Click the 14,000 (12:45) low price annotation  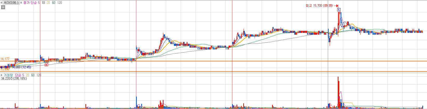pyautogui.click(x=21, y=67)
